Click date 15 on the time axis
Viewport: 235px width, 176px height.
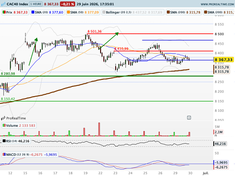pyautogui.click(x=25, y=173)
